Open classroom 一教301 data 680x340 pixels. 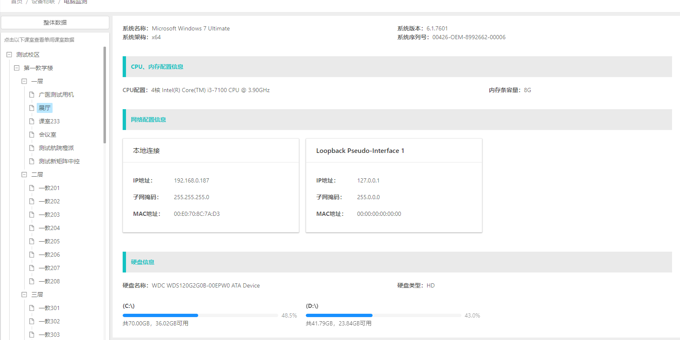(49, 308)
